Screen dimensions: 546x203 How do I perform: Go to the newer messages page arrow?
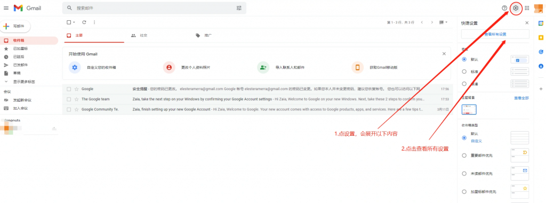(422, 22)
